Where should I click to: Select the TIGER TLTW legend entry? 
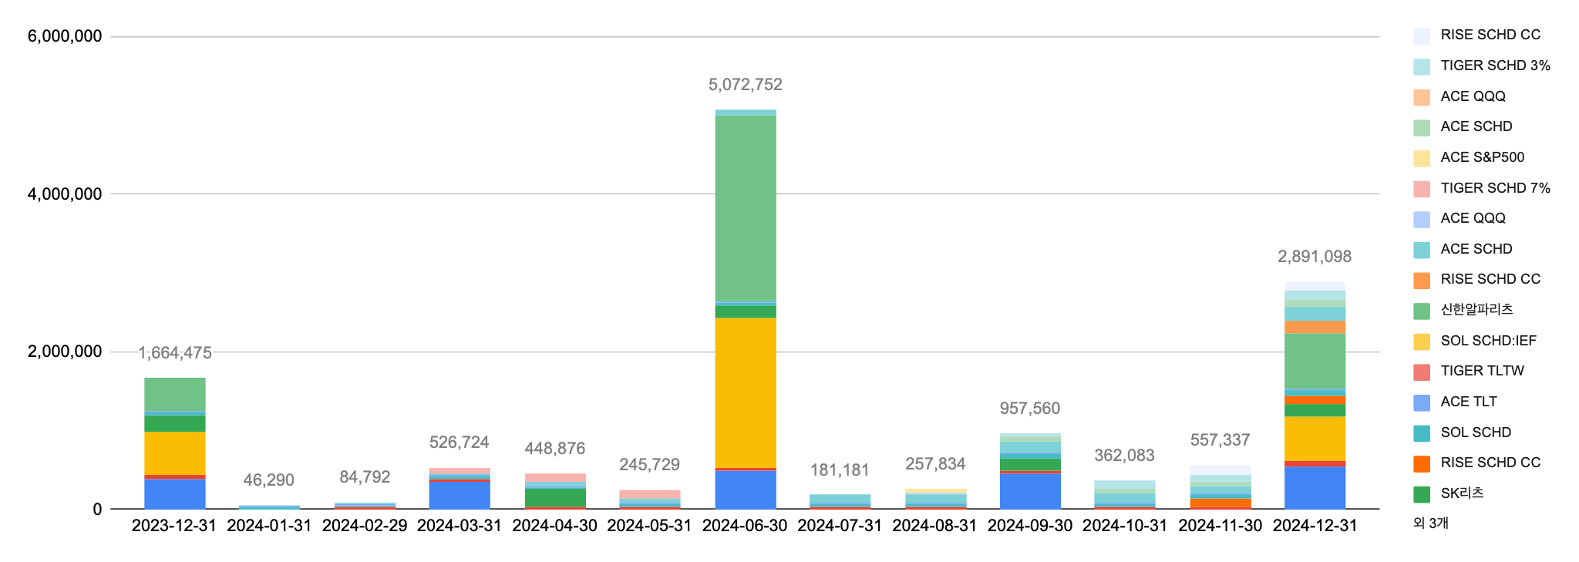pos(1482,372)
